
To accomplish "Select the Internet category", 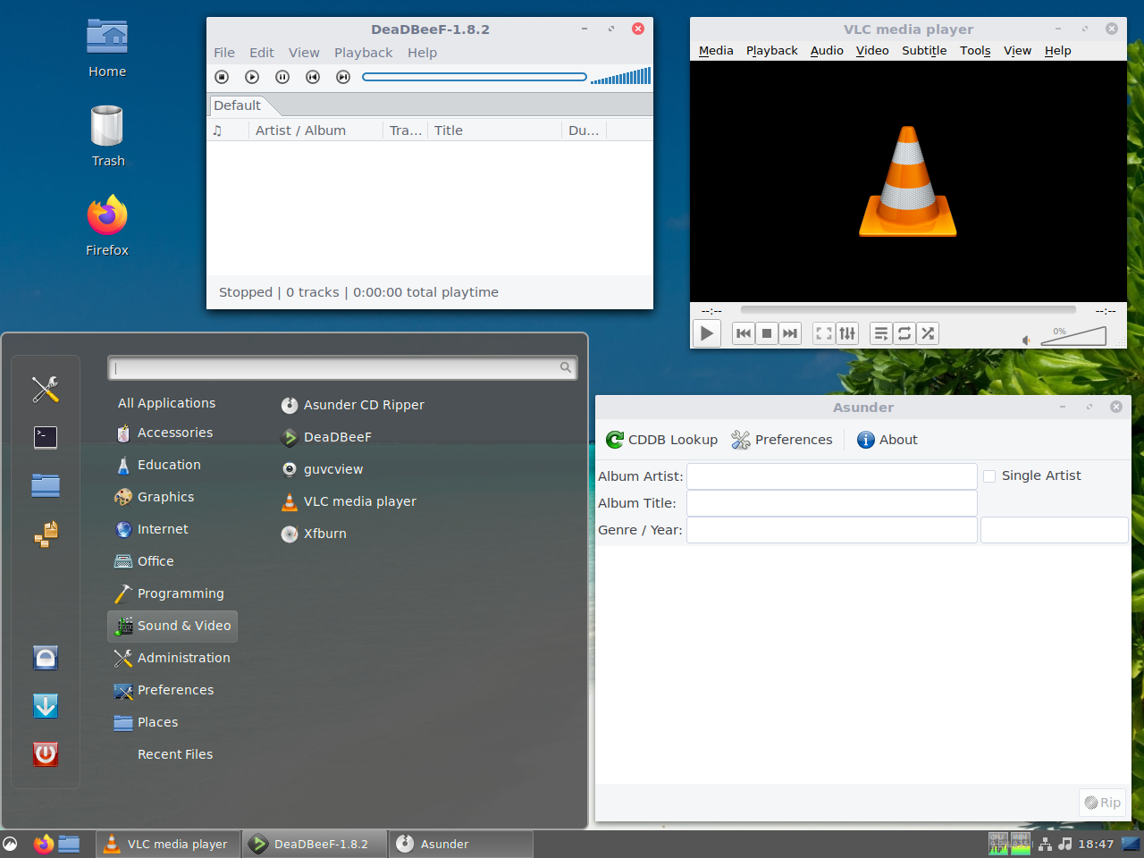I will (152, 529).
